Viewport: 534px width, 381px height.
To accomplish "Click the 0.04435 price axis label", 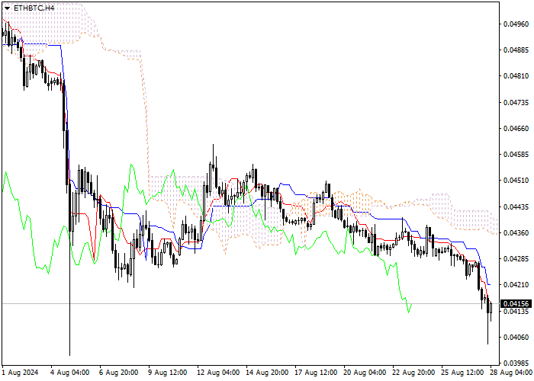I will click(x=516, y=207).
